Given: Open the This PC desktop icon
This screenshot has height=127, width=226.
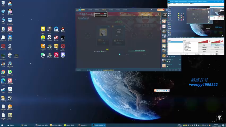Looking at the screenshot, I should 3,21.
